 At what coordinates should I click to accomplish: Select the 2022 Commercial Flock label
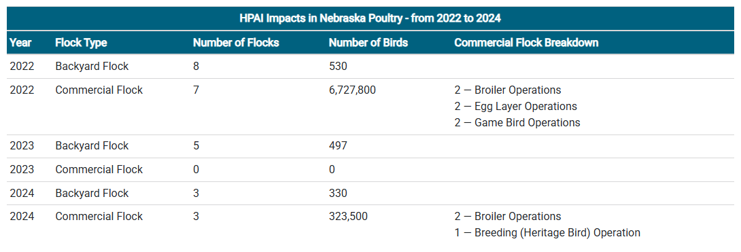(99, 90)
